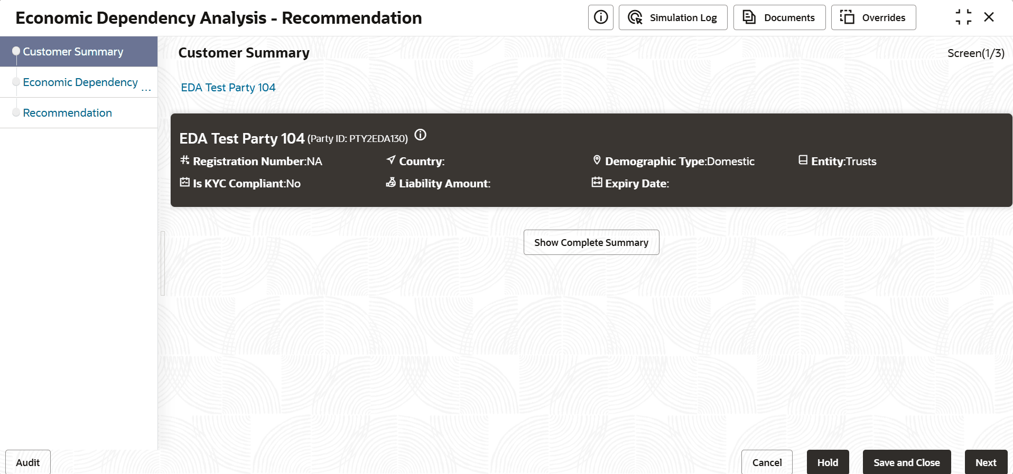Click the Expiry Date calendar icon
This screenshot has height=474, width=1013.
597,182
